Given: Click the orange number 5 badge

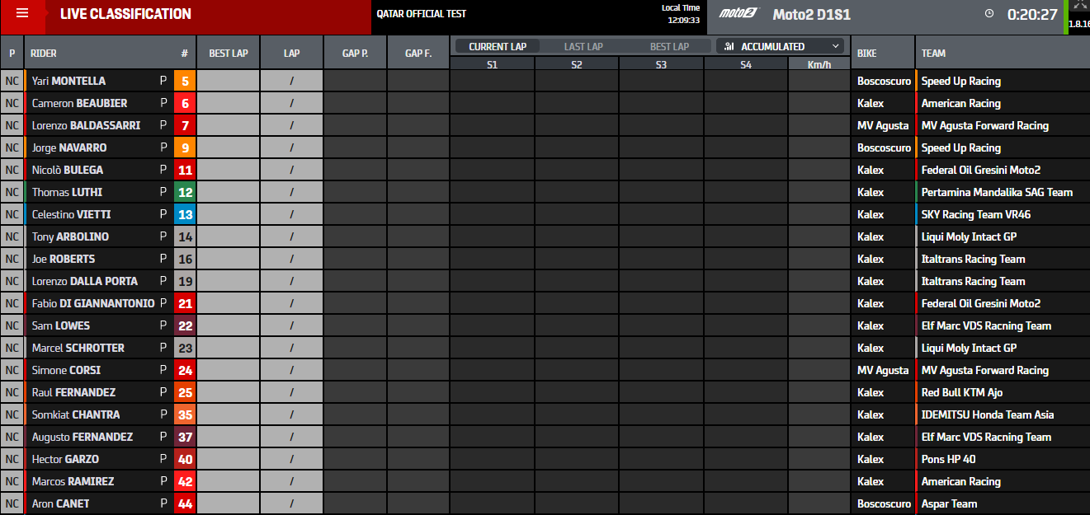Looking at the screenshot, I should pos(185,81).
